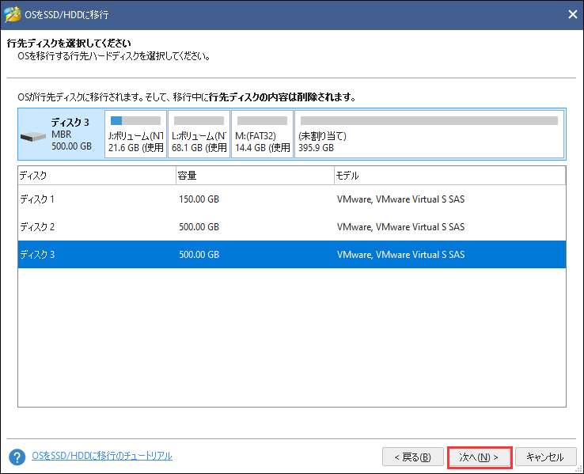Click the キャンセル button
This screenshot has width=584, height=474.
pyautogui.click(x=545, y=457)
